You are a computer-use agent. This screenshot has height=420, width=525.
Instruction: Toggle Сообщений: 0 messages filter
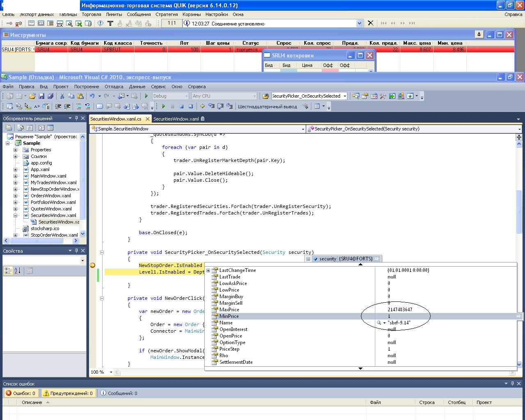pyautogui.click(x=119, y=393)
